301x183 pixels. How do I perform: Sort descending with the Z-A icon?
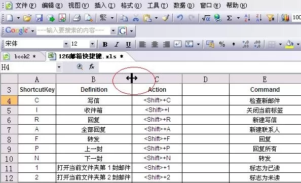pos(258,18)
